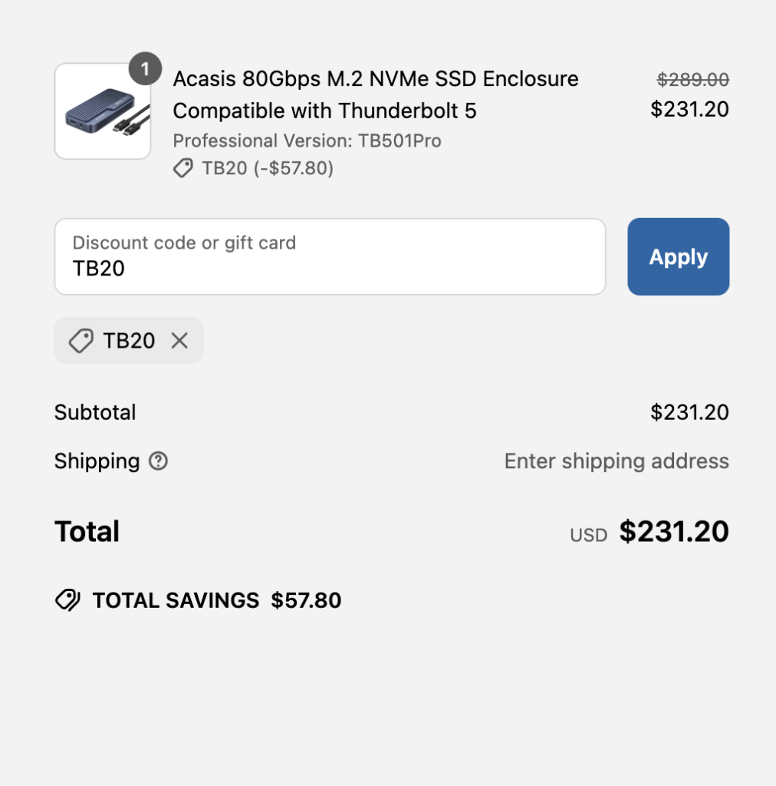Remove the TB20 discount code chip
The height and width of the screenshot is (786, 776).
click(179, 341)
